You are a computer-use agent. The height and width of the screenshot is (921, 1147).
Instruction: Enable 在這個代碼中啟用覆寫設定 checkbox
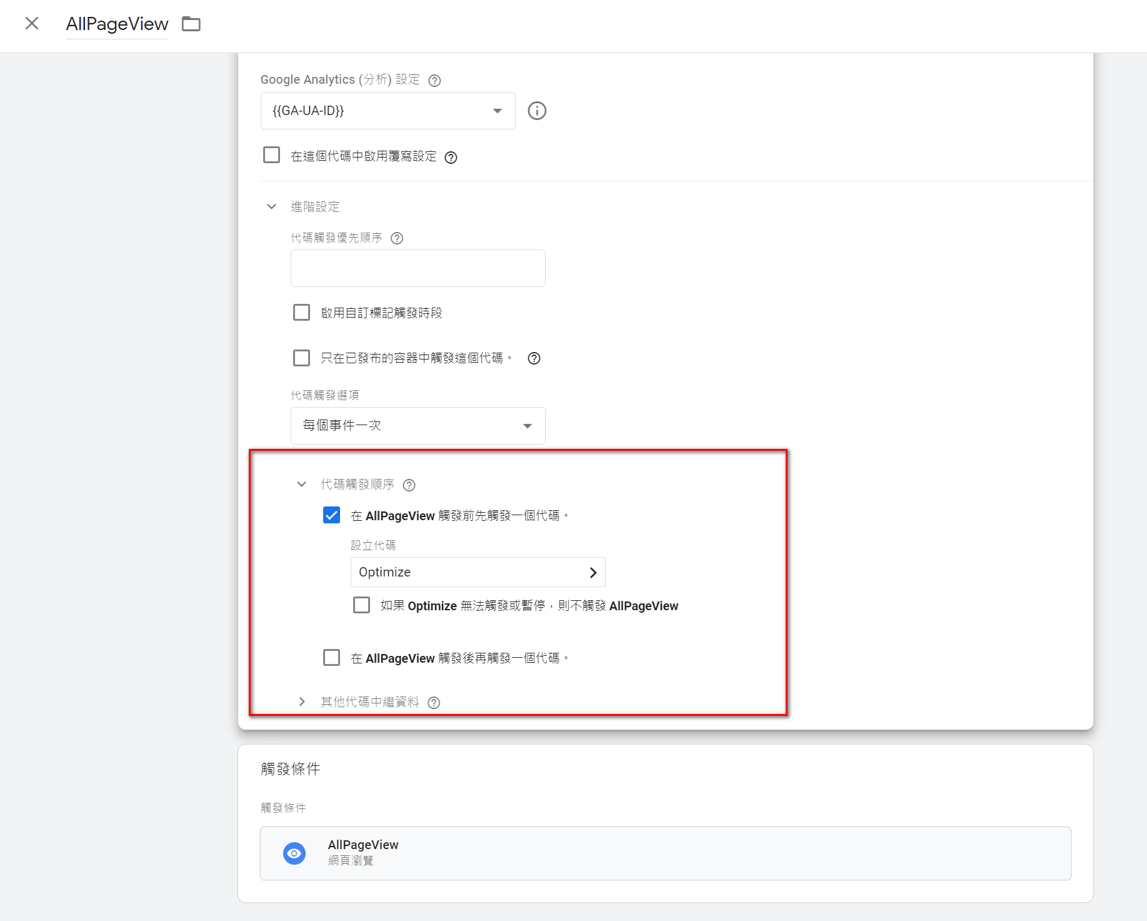point(271,155)
